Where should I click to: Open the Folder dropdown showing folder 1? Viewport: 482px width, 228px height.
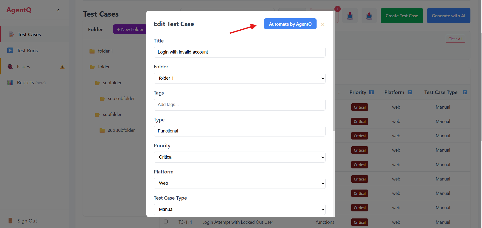pos(239,78)
